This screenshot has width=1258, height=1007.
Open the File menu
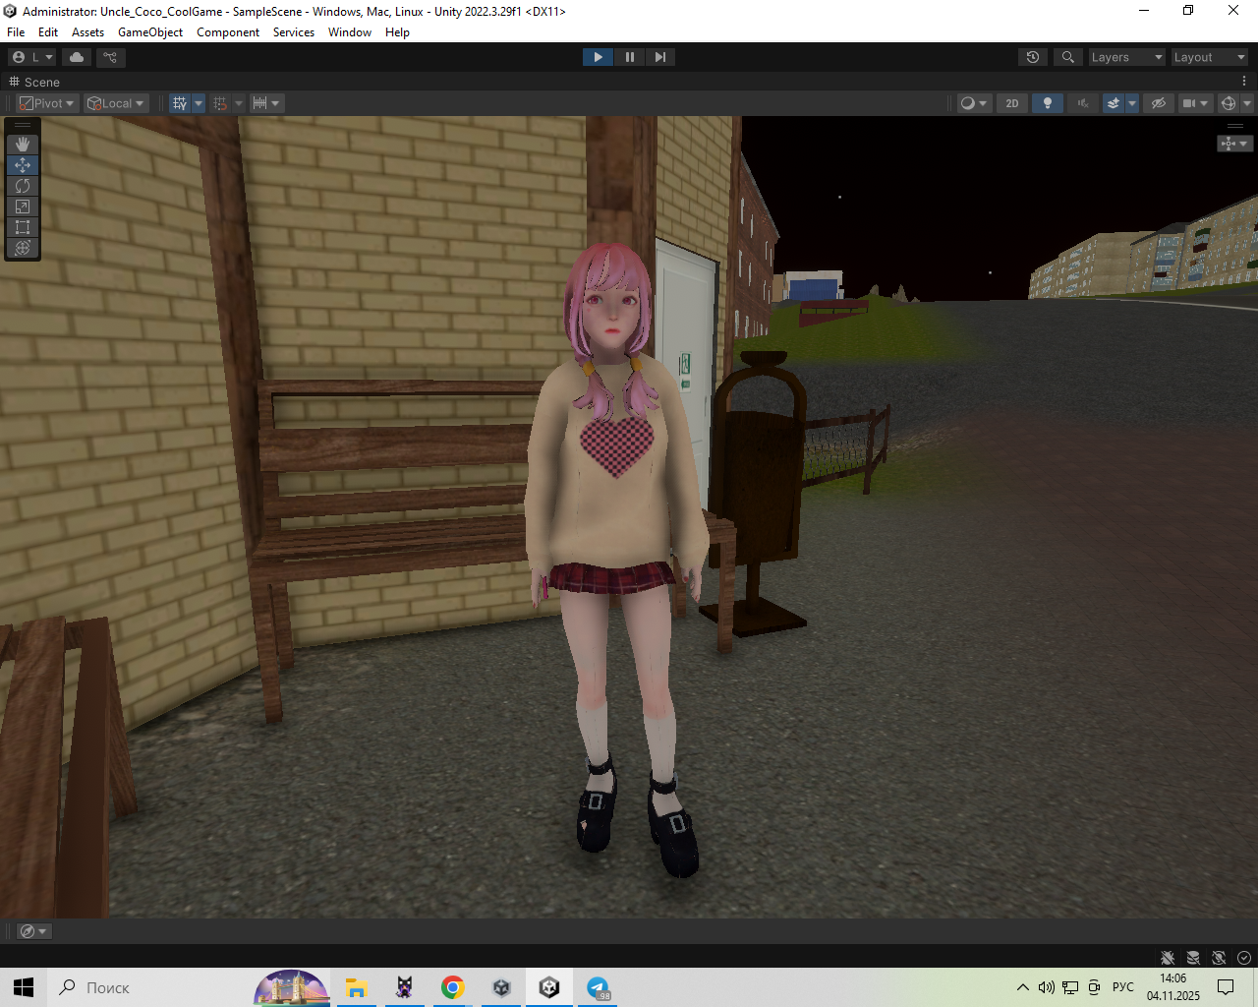tap(16, 32)
